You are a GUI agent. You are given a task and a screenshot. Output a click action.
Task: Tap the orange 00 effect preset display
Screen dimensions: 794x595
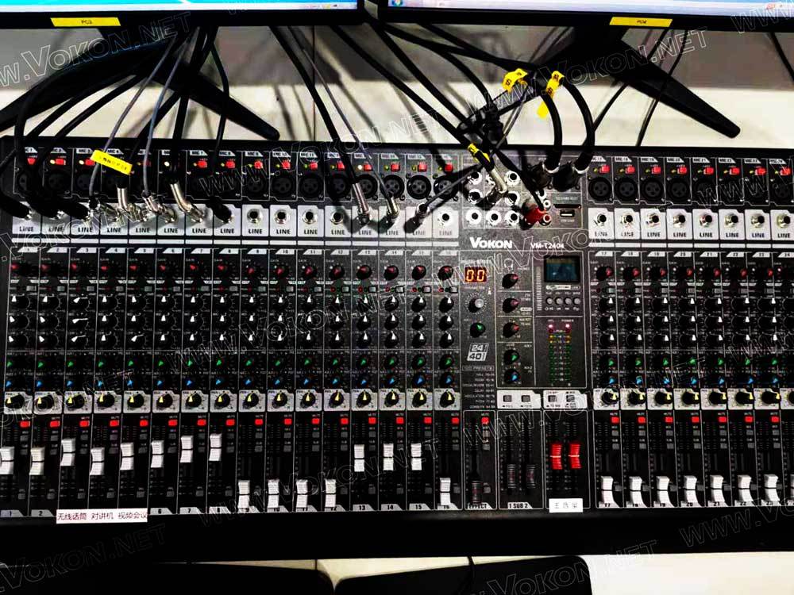tap(476, 275)
